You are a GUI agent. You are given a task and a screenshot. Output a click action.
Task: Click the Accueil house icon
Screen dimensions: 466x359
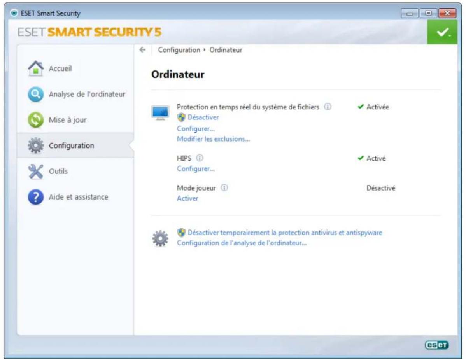(x=36, y=69)
